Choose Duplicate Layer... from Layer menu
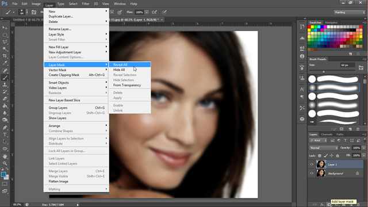Image resolution: width=368 pixels, height=207 pixels. [x=76, y=17]
